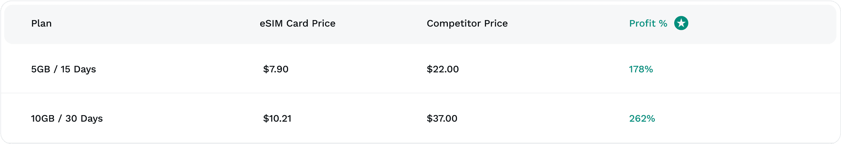Click the 178% profit value
841x144 pixels.
pos(641,69)
